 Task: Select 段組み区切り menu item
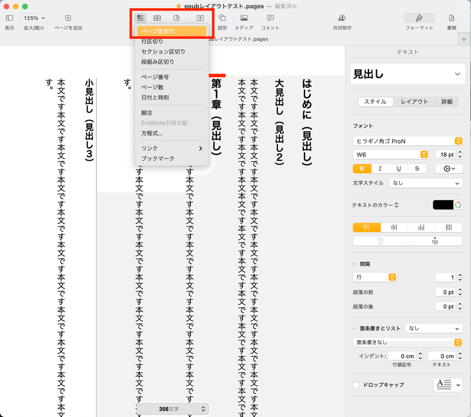171,62
